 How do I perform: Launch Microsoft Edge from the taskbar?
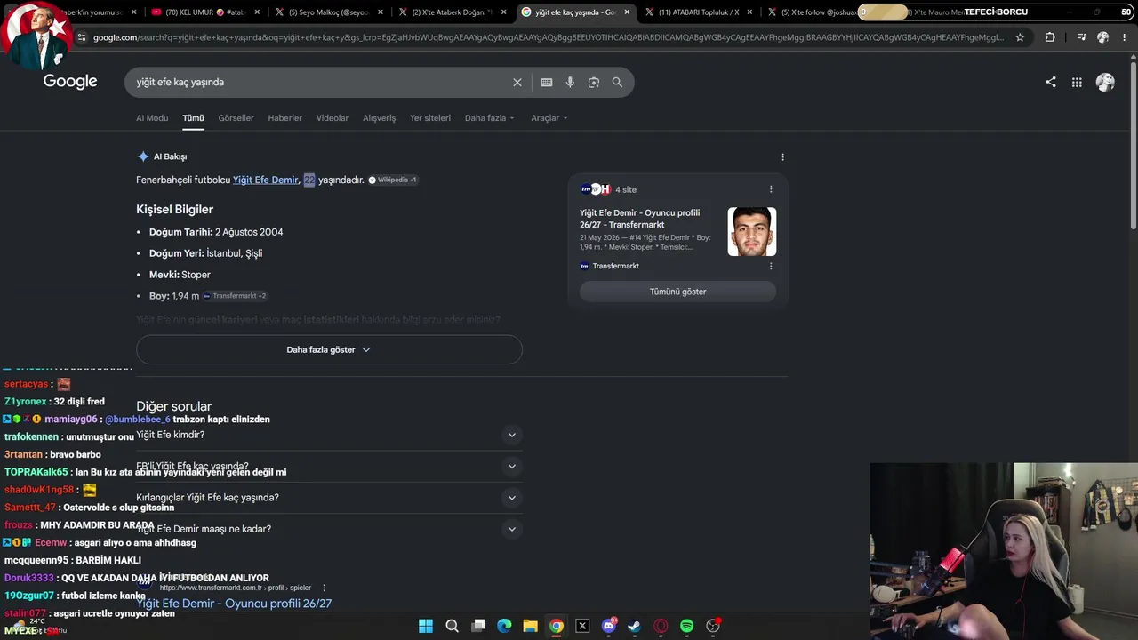click(504, 626)
